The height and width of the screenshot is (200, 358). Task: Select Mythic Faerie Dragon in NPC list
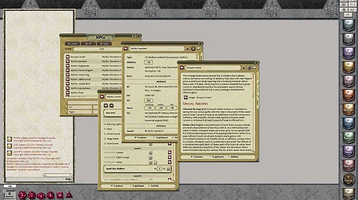pyautogui.click(x=82, y=70)
